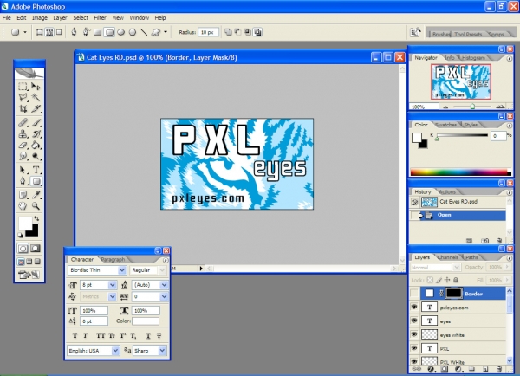Select the Slice tool
Viewport: 520px width, 376px height.
(x=36, y=108)
